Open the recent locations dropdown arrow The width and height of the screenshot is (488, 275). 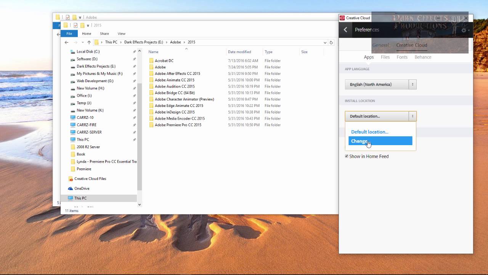(82, 42)
